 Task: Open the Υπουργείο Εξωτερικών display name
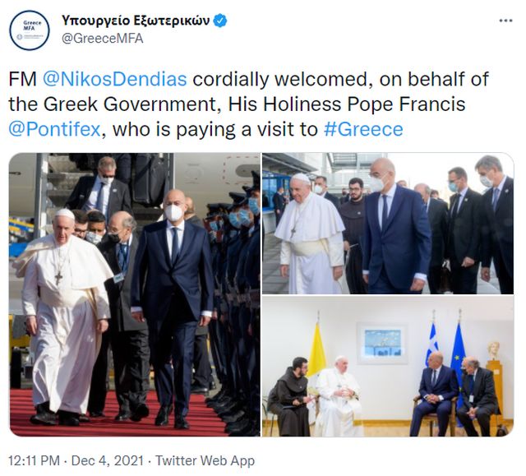(x=136, y=21)
